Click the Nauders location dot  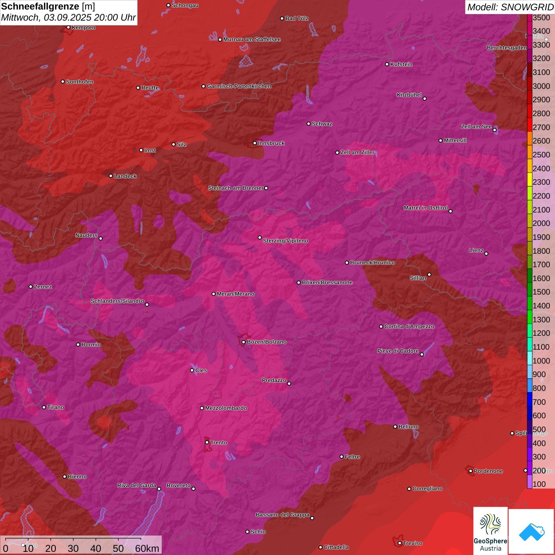(101, 238)
